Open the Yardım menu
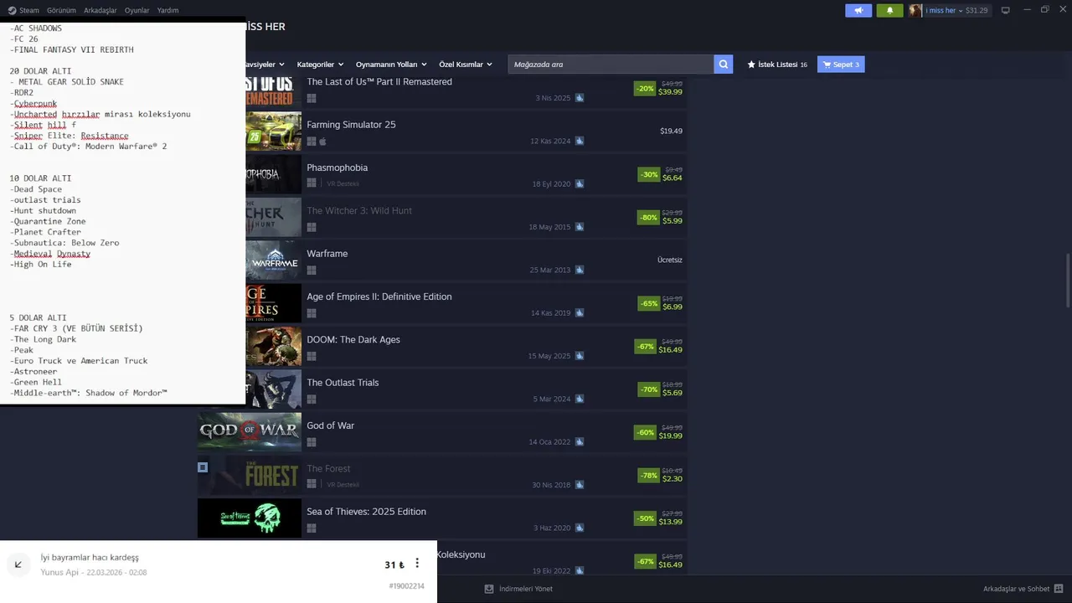The image size is (1072, 603). [x=167, y=10]
